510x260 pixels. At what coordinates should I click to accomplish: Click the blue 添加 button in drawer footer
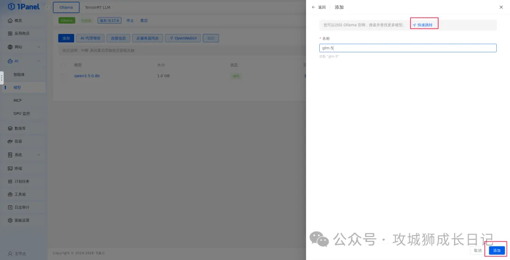(496, 251)
